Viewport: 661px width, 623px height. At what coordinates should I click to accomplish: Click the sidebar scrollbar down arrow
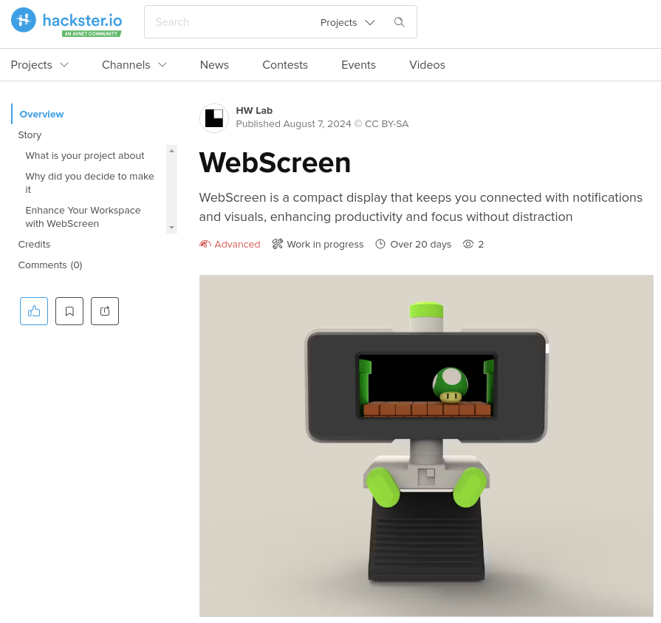pos(171,228)
